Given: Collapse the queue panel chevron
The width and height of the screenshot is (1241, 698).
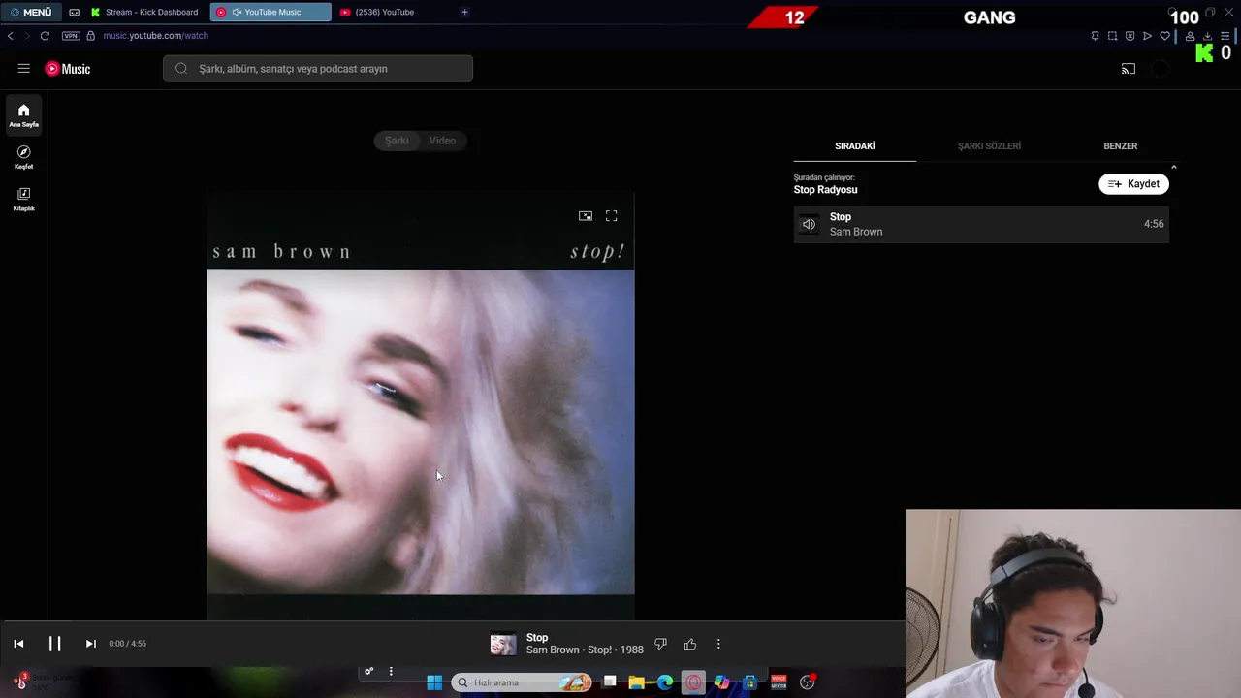Looking at the screenshot, I should [x=1173, y=168].
